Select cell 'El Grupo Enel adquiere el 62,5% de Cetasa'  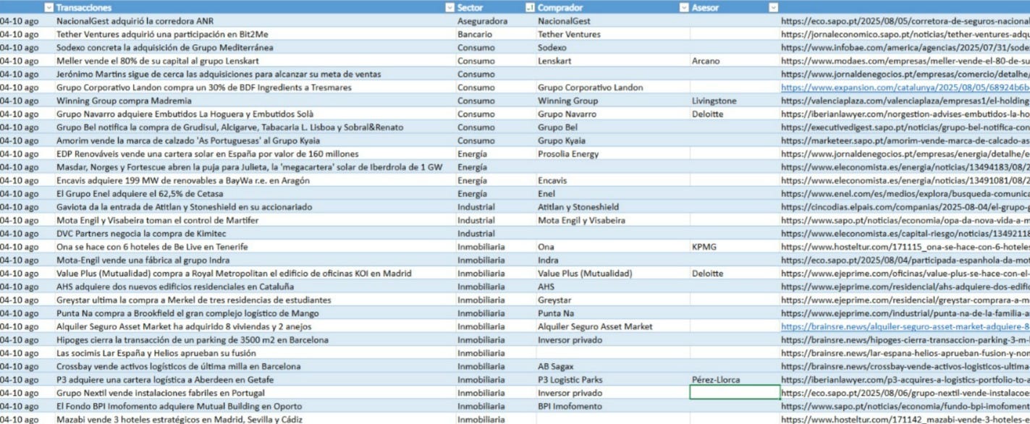point(255,193)
